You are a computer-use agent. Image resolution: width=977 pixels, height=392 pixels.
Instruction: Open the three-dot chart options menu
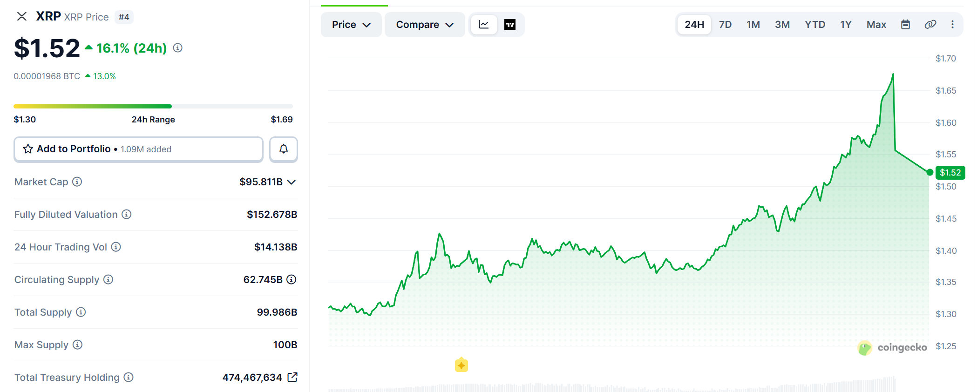pyautogui.click(x=952, y=25)
